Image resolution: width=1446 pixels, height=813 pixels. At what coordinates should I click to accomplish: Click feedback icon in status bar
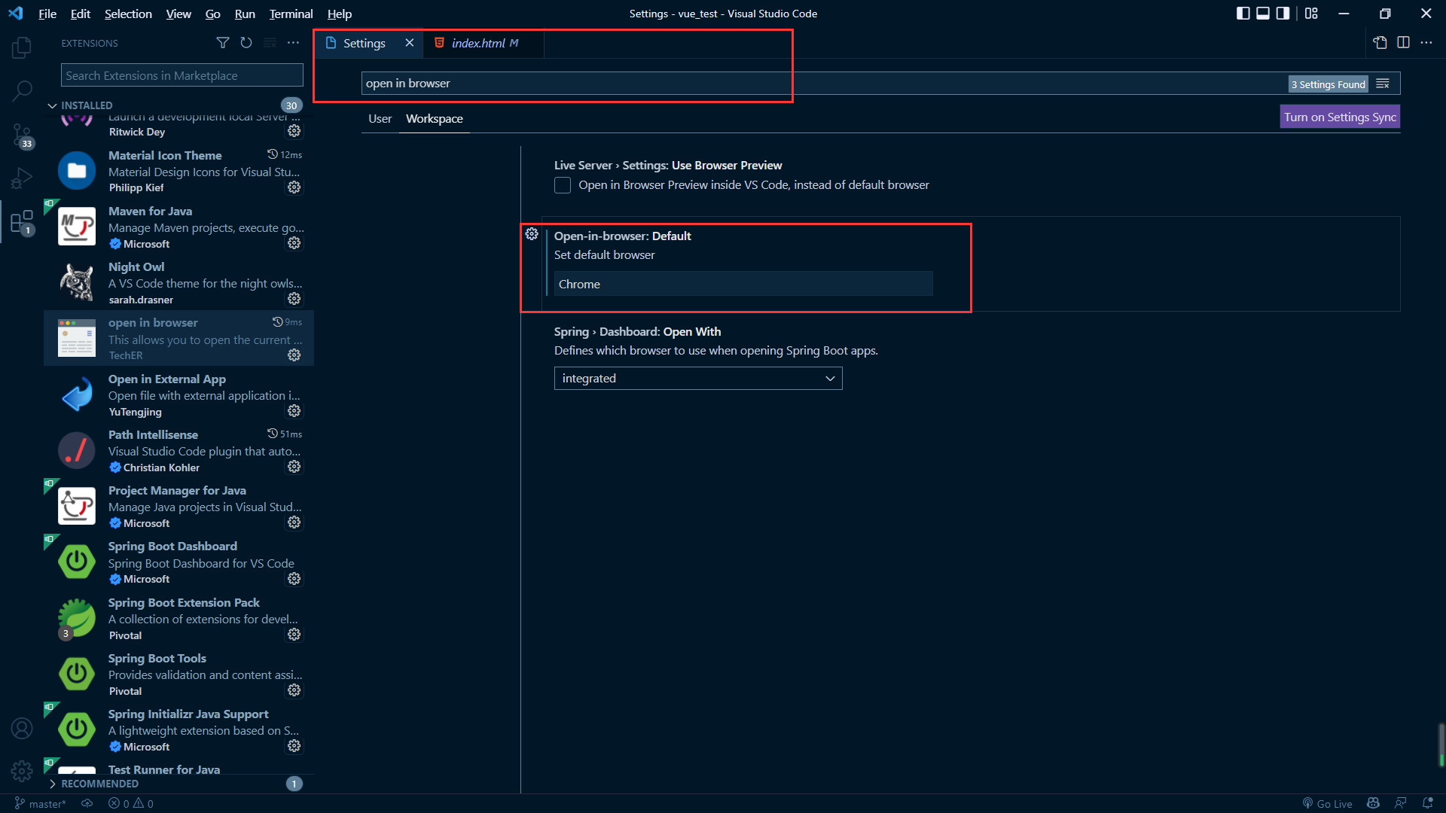(x=1400, y=803)
